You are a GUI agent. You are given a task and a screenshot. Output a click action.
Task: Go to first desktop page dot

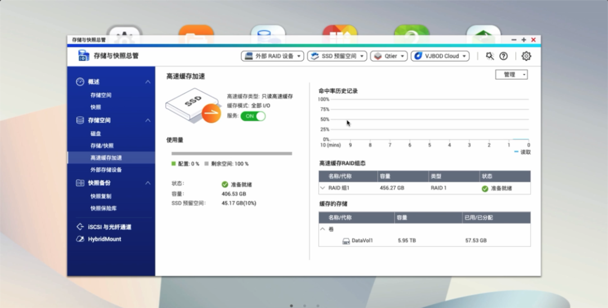click(291, 306)
